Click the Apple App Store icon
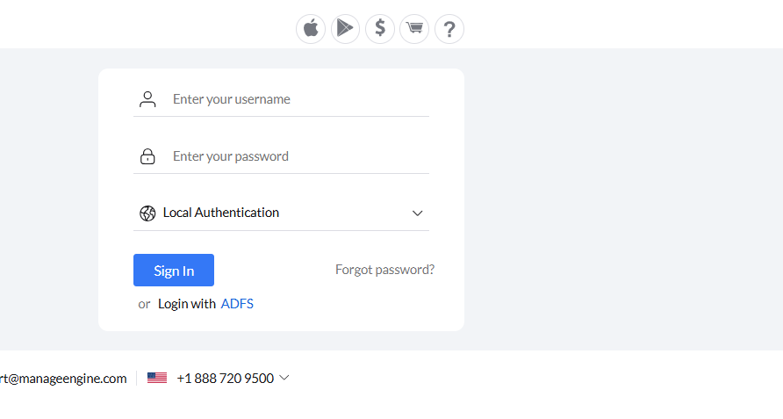This screenshot has width=783, height=419. (x=310, y=28)
